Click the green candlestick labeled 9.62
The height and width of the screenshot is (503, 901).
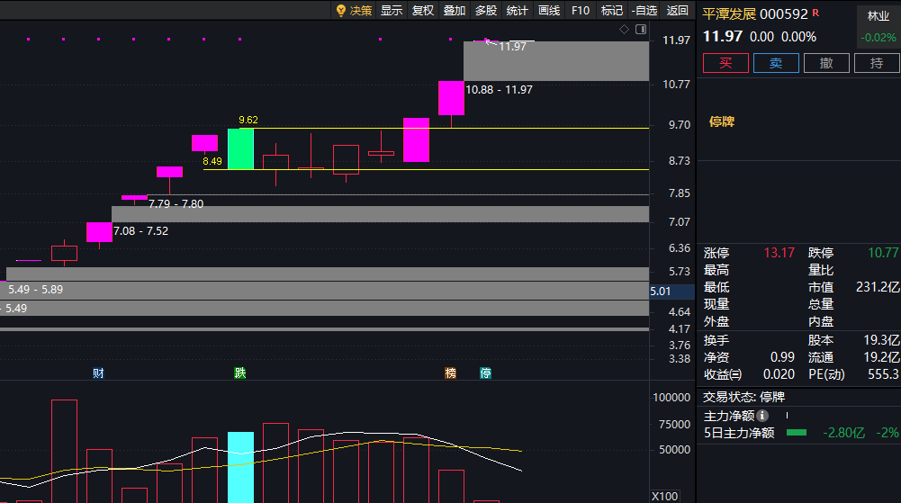240,148
